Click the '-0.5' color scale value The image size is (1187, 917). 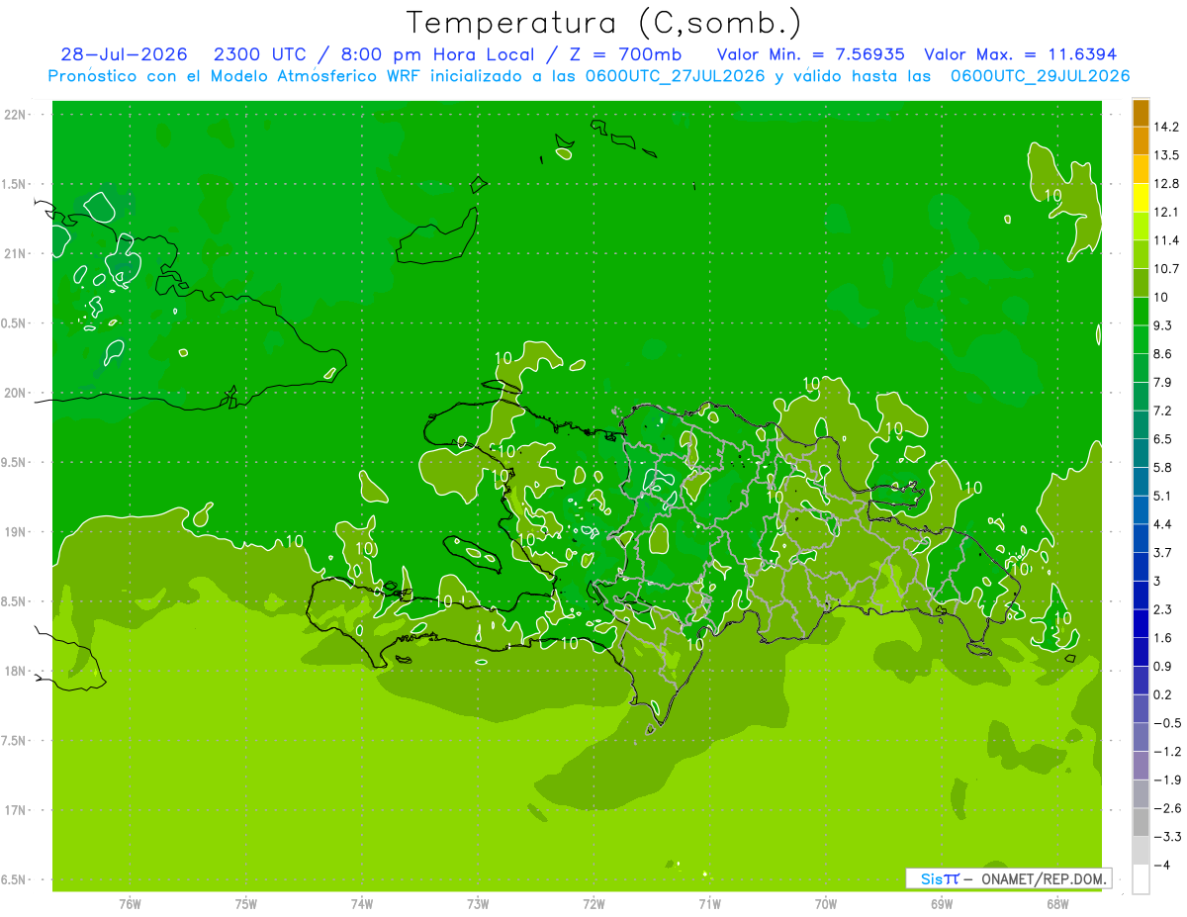pyautogui.click(x=1166, y=723)
